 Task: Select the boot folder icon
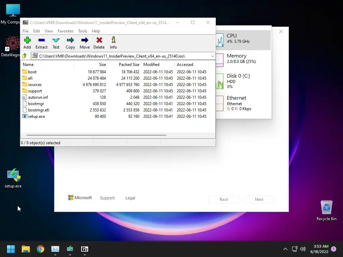(25, 72)
